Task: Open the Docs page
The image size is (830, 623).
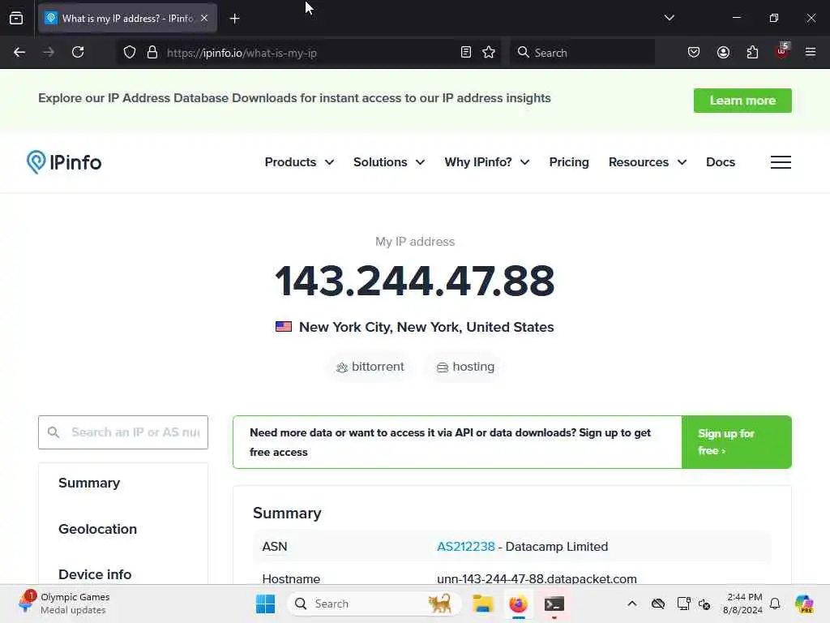Action: tap(721, 162)
